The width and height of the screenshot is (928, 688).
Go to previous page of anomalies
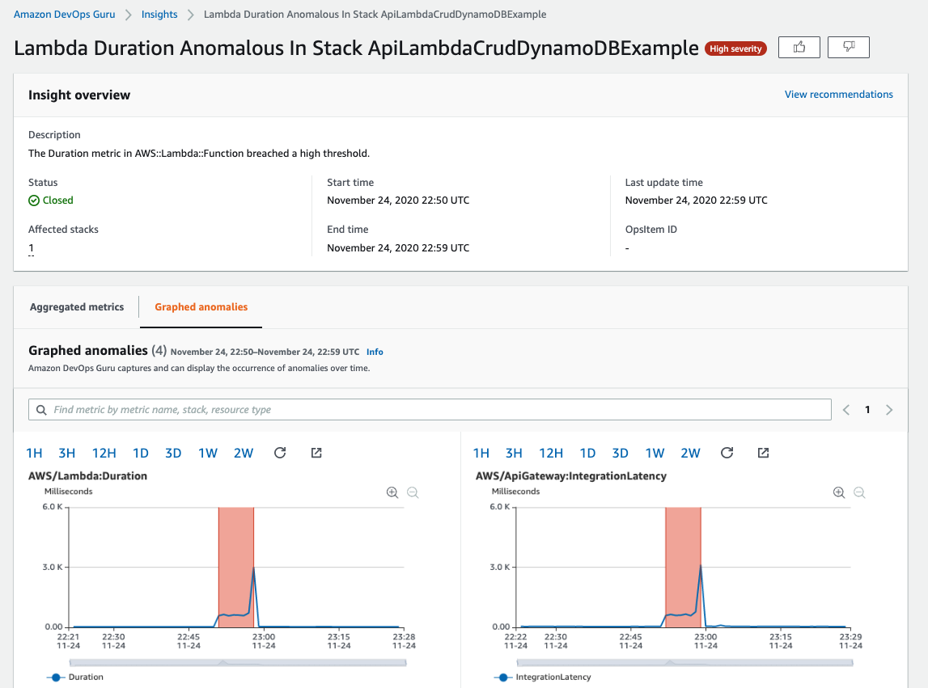tap(846, 409)
